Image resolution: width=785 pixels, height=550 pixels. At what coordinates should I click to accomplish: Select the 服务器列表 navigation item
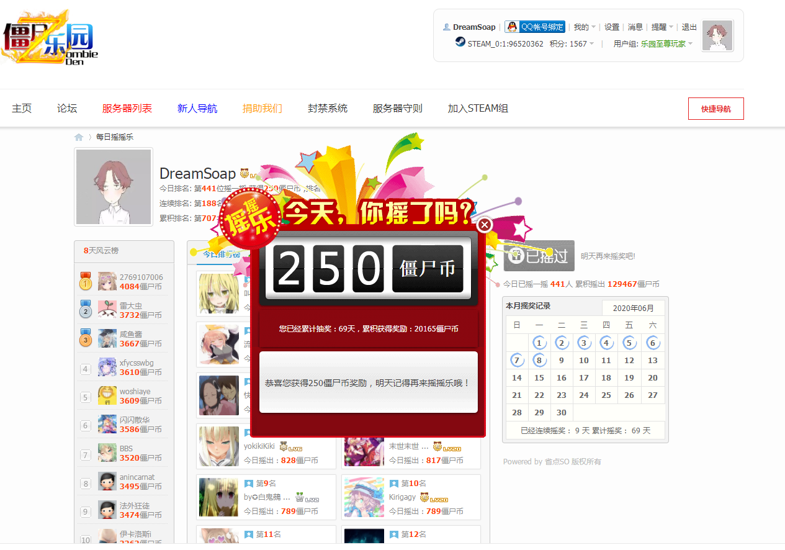(x=127, y=108)
